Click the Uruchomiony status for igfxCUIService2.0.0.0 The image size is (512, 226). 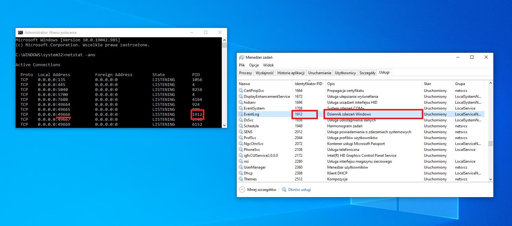point(435,156)
